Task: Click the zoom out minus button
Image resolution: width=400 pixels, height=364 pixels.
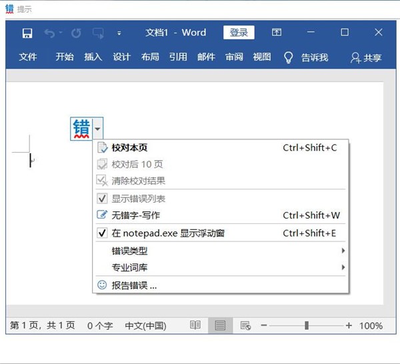Action: [264, 325]
